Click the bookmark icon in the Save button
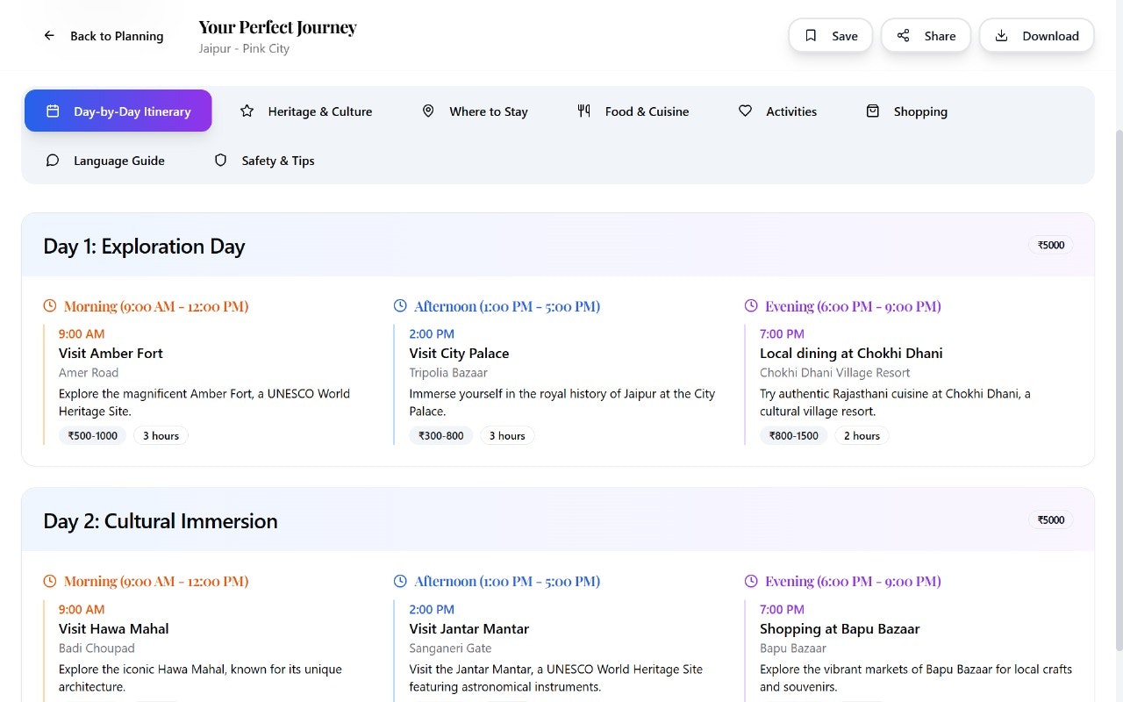Viewport: 1123px width, 702px height. pyautogui.click(x=811, y=36)
